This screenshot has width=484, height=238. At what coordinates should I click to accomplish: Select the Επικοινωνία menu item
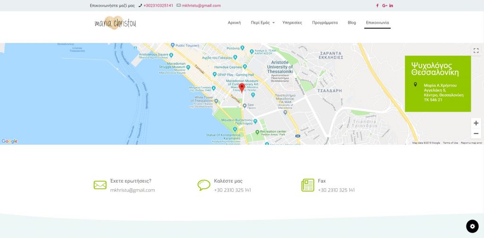tap(377, 23)
